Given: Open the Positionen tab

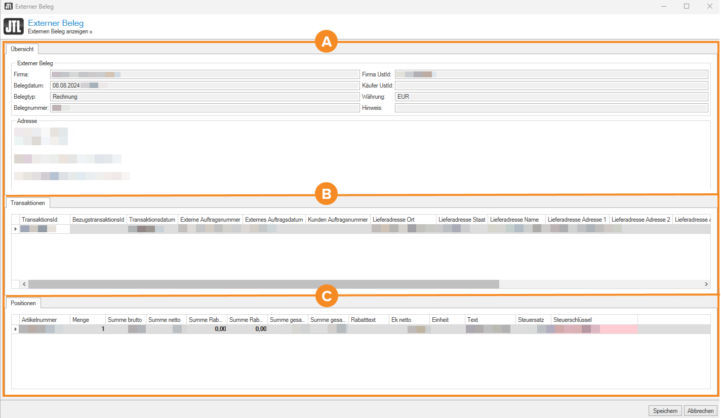Looking at the screenshot, I should tap(23, 303).
